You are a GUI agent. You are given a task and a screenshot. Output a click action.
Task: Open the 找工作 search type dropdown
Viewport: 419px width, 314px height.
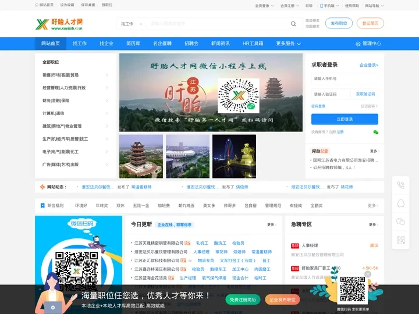click(x=131, y=24)
